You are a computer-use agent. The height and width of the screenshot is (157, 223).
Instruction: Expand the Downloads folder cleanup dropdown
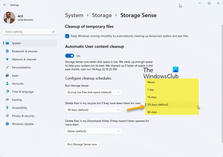(x=93, y=131)
